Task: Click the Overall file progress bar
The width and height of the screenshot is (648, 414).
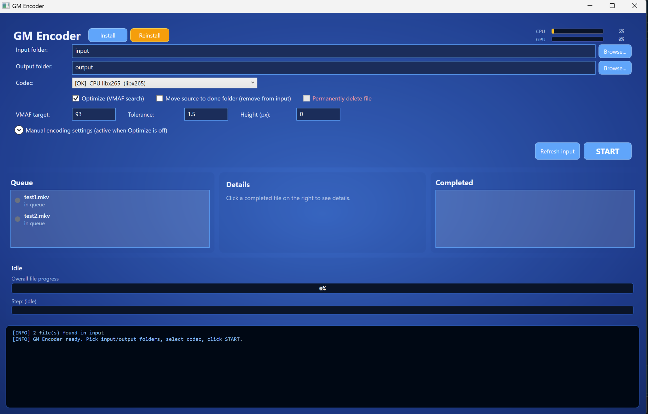Action: (322, 288)
